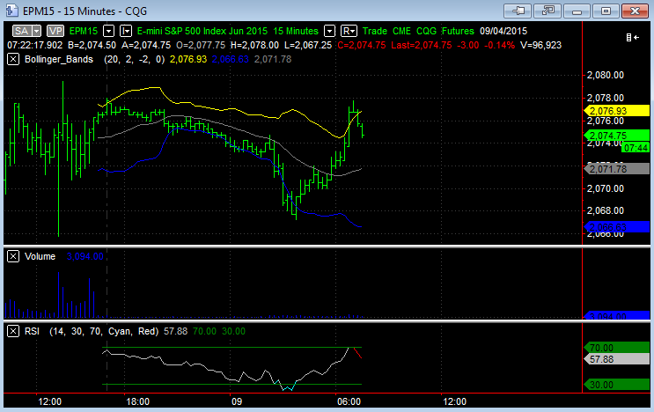Click the green 30.00 RSI scale marker
This screenshot has height=412, width=654.
click(x=617, y=385)
